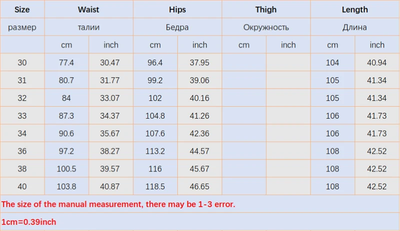Select waist value 35.67 inch

pyautogui.click(x=110, y=133)
